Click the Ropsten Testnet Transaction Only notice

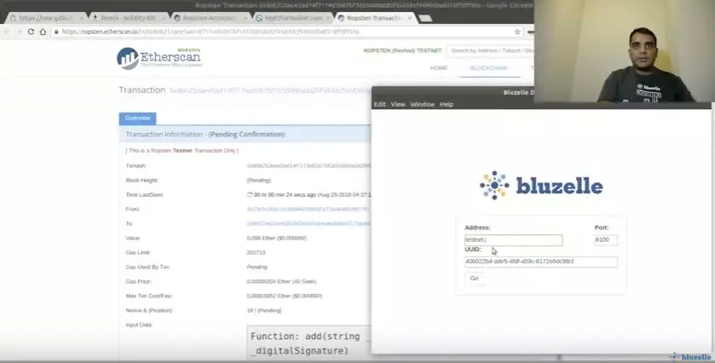[182, 151]
